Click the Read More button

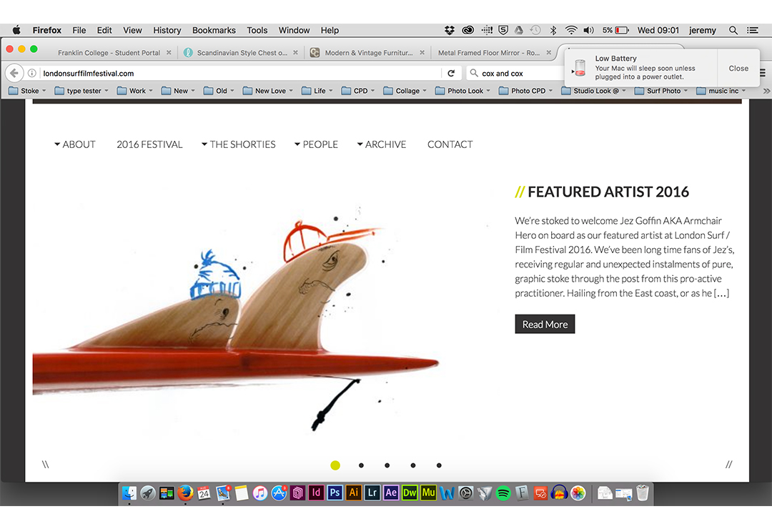coord(545,325)
